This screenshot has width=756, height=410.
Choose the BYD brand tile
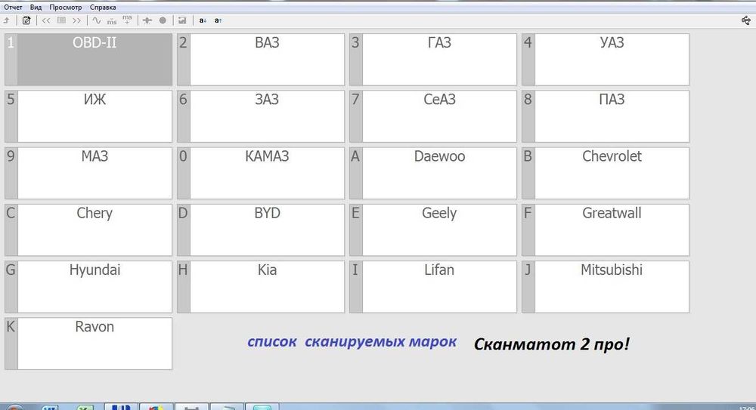coord(261,230)
